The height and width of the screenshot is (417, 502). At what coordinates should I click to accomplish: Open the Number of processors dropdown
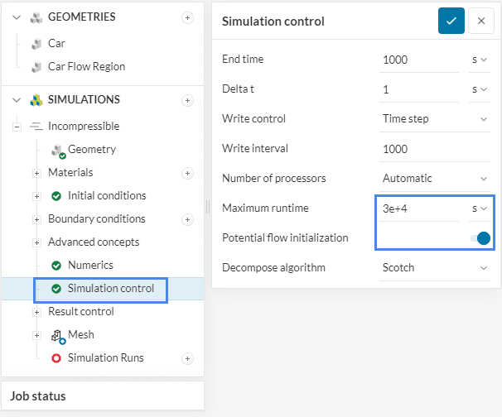[435, 179]
